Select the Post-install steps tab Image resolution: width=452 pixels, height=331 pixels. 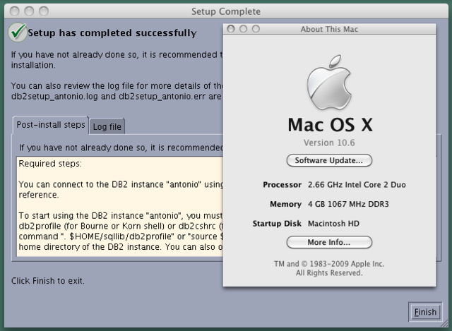tap(51, 125)
